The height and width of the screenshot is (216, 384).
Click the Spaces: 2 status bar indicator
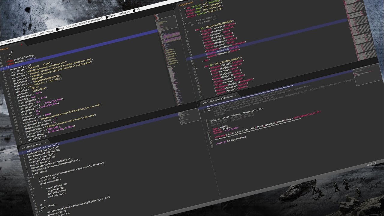click(371, 164)
